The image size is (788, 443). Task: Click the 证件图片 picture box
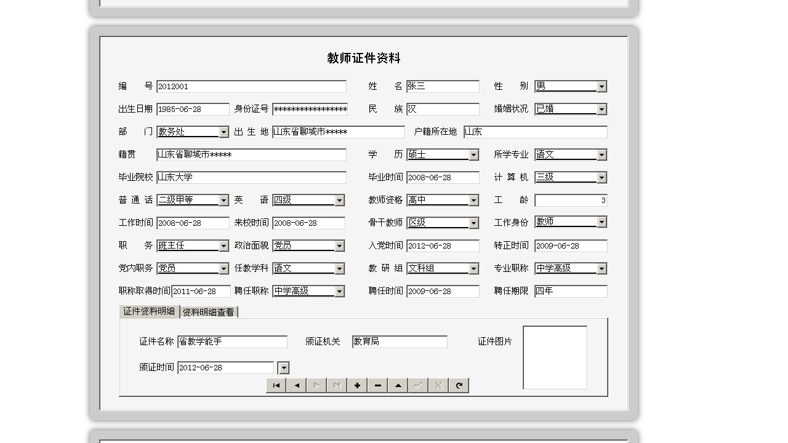point(555,357)
